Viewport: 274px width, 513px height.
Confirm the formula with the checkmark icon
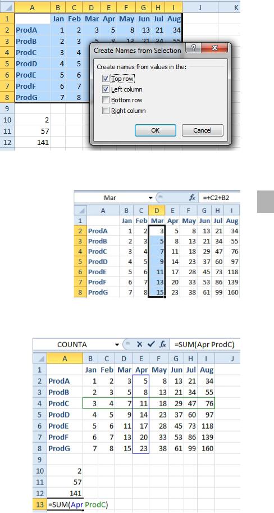[150, 344]
